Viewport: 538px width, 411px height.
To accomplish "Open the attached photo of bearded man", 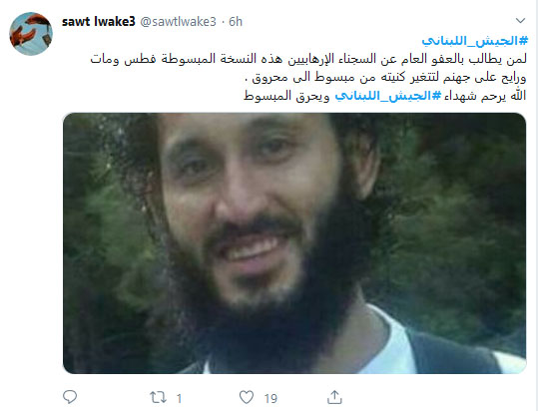I will [x=294, y=243].
